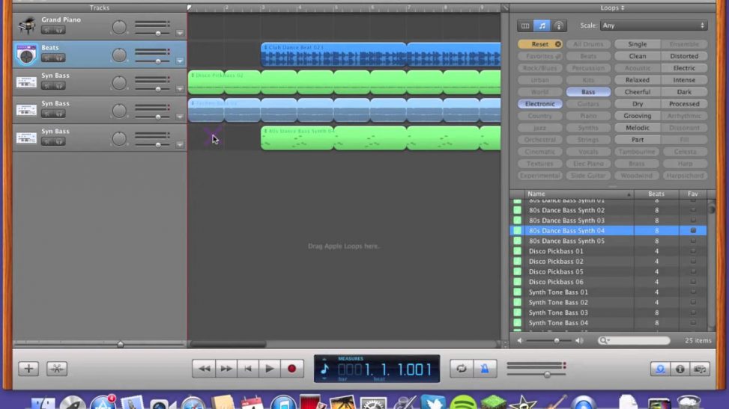
Task: Mark 80s Dance Bass Synth 04 as favorite
Action: [693, 231]
